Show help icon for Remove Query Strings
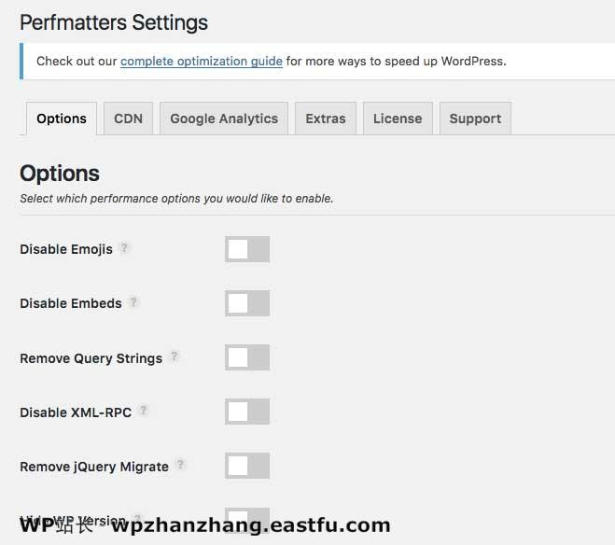 click(x=175, y=356)
